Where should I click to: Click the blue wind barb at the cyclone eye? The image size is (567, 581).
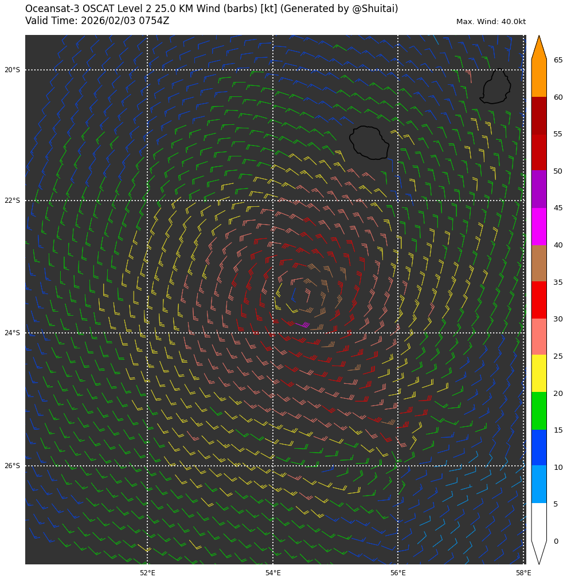tap(294, 296)
